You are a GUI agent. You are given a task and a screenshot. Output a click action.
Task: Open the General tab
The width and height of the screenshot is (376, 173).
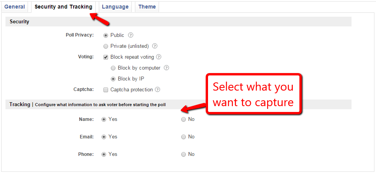[x=14, y=7]
